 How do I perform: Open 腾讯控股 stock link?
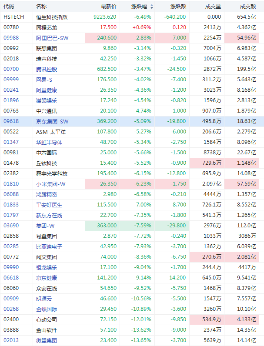click(47, 69)
